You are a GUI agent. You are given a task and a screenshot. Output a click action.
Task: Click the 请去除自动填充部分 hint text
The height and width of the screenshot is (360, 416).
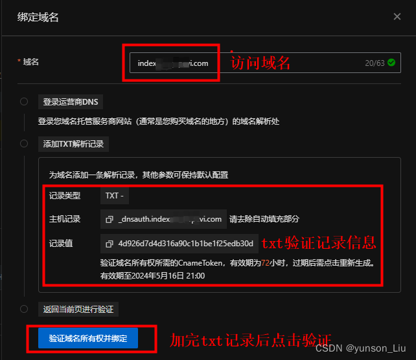[264, 219]
